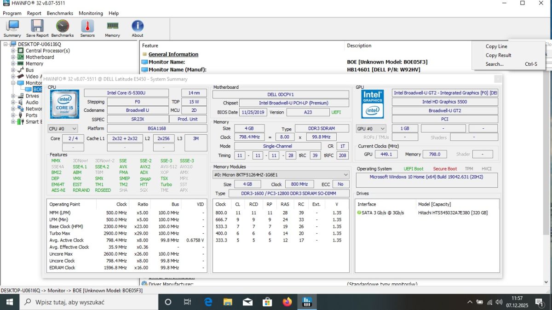Click the Intel Graphics GPU logo

373,104
